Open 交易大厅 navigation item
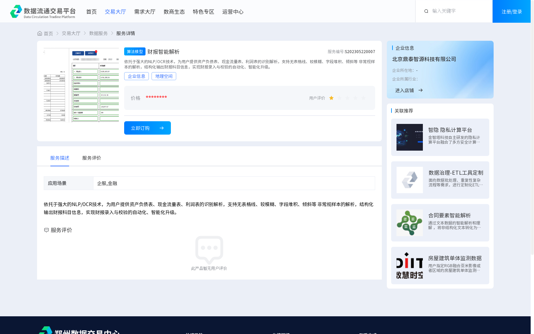534x334 pixels. point(115,12)
